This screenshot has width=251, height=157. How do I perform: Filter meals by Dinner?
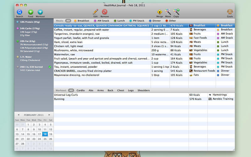click(x=155, y=21)
